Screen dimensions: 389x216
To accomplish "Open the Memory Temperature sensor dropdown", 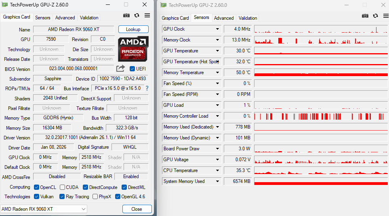I will click(217, 73).
